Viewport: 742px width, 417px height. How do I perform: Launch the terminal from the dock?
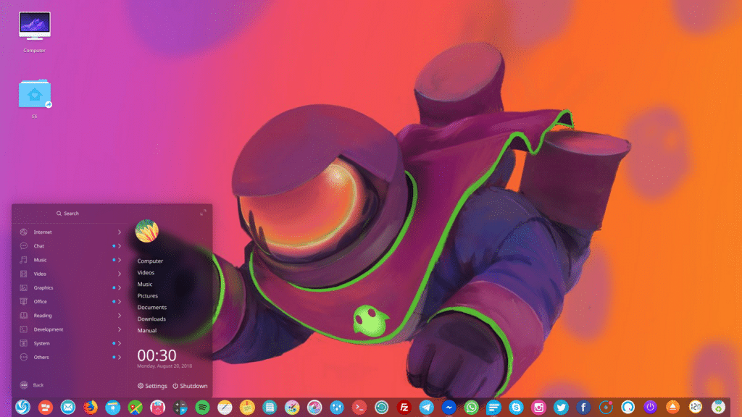pos(359,407)
